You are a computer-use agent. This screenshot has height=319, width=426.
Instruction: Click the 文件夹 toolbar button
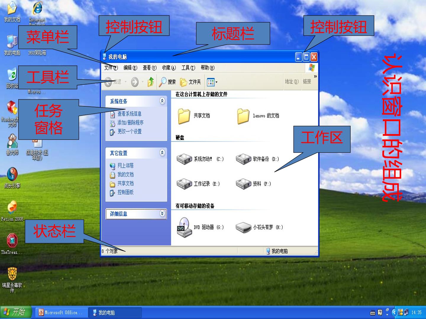click(x=191, y=82)
